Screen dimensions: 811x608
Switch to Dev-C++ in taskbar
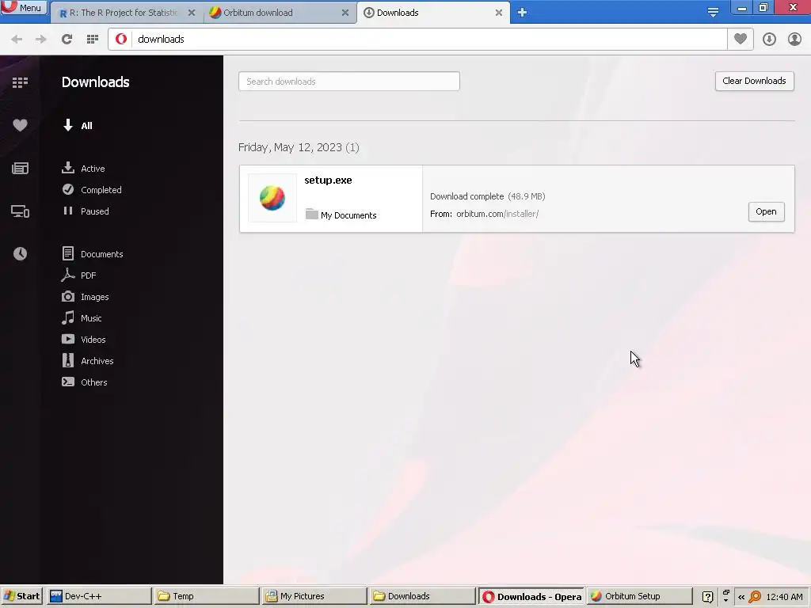point(99,596)
